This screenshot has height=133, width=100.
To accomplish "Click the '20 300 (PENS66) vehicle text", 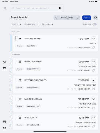I will [87, 104].
